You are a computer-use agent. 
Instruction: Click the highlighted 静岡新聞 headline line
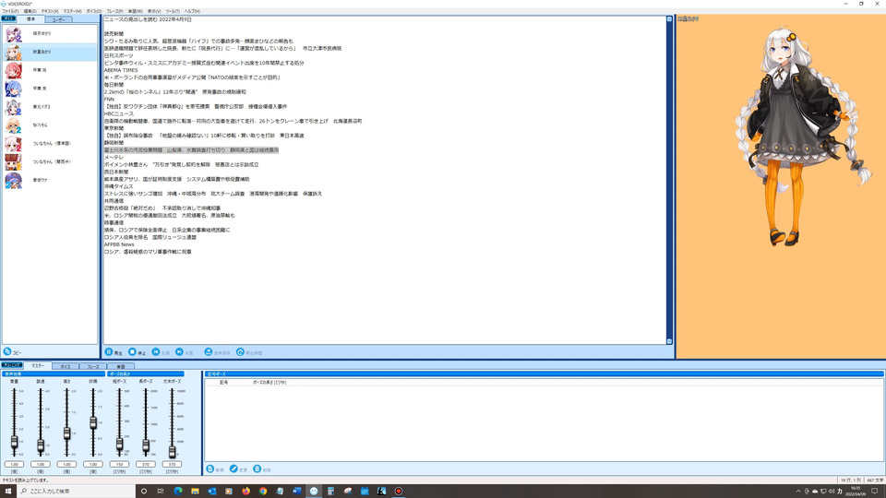[191, 150]
